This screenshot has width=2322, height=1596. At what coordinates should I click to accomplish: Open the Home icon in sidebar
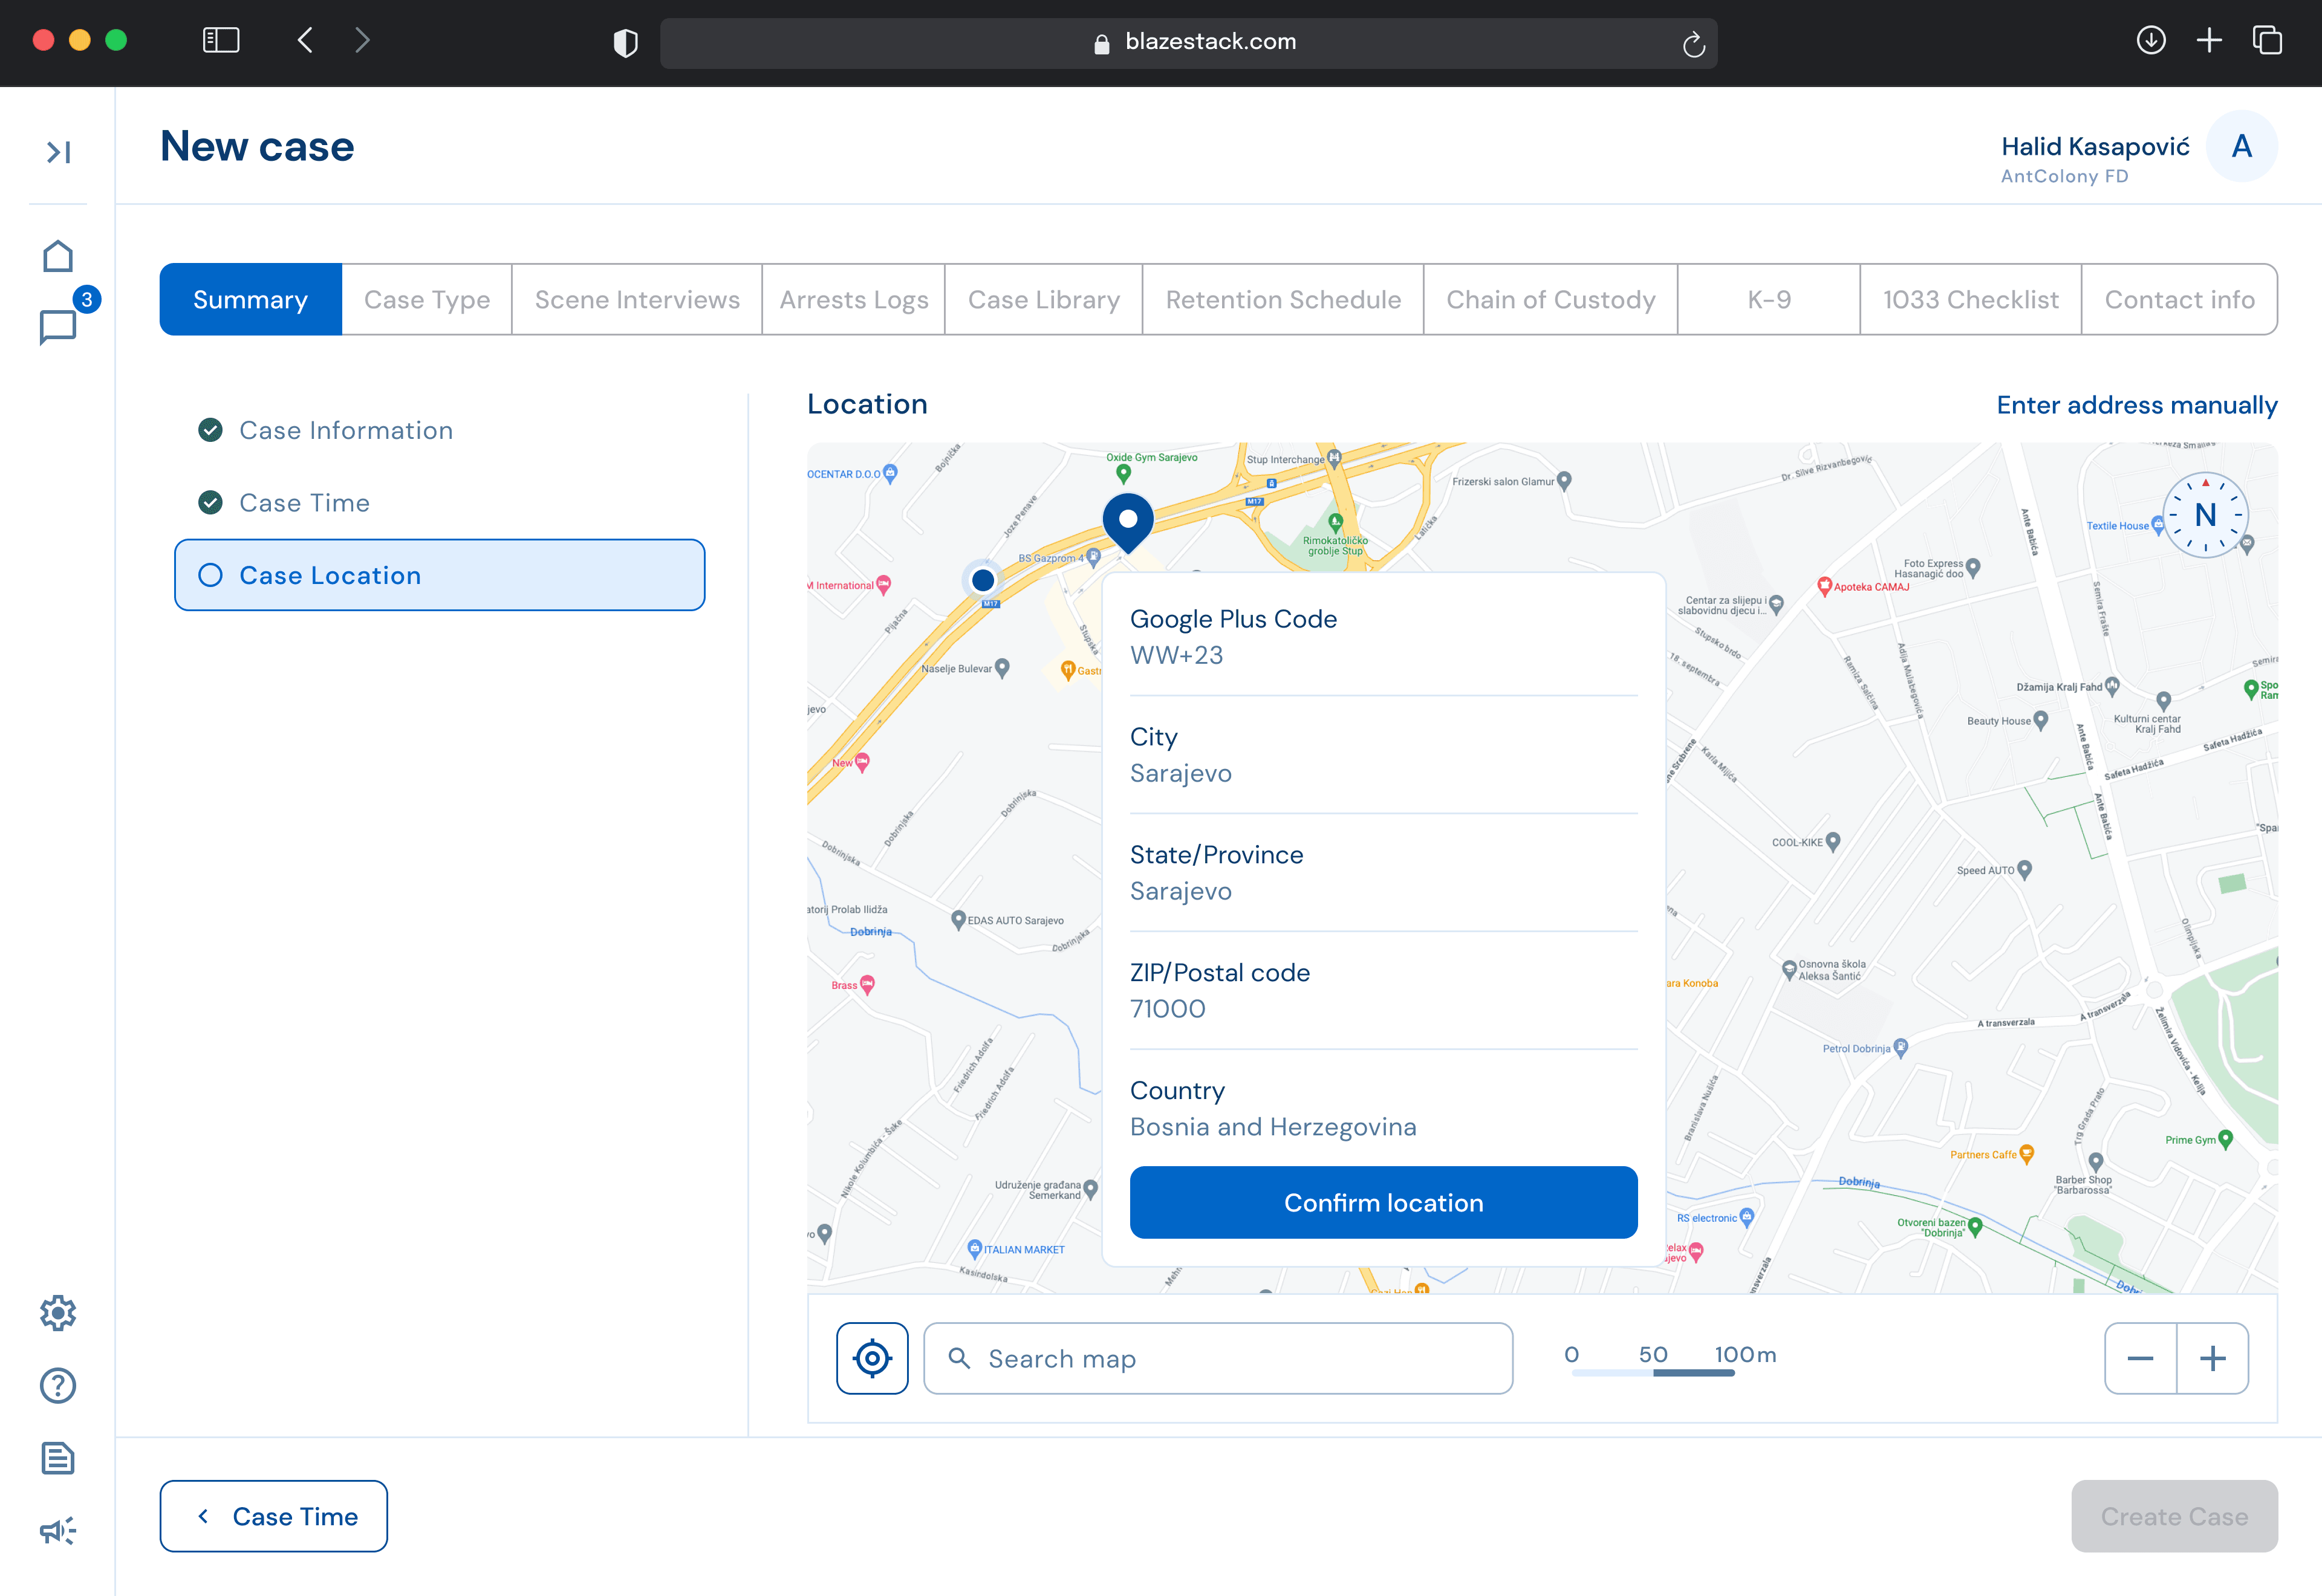click(58, 257)
